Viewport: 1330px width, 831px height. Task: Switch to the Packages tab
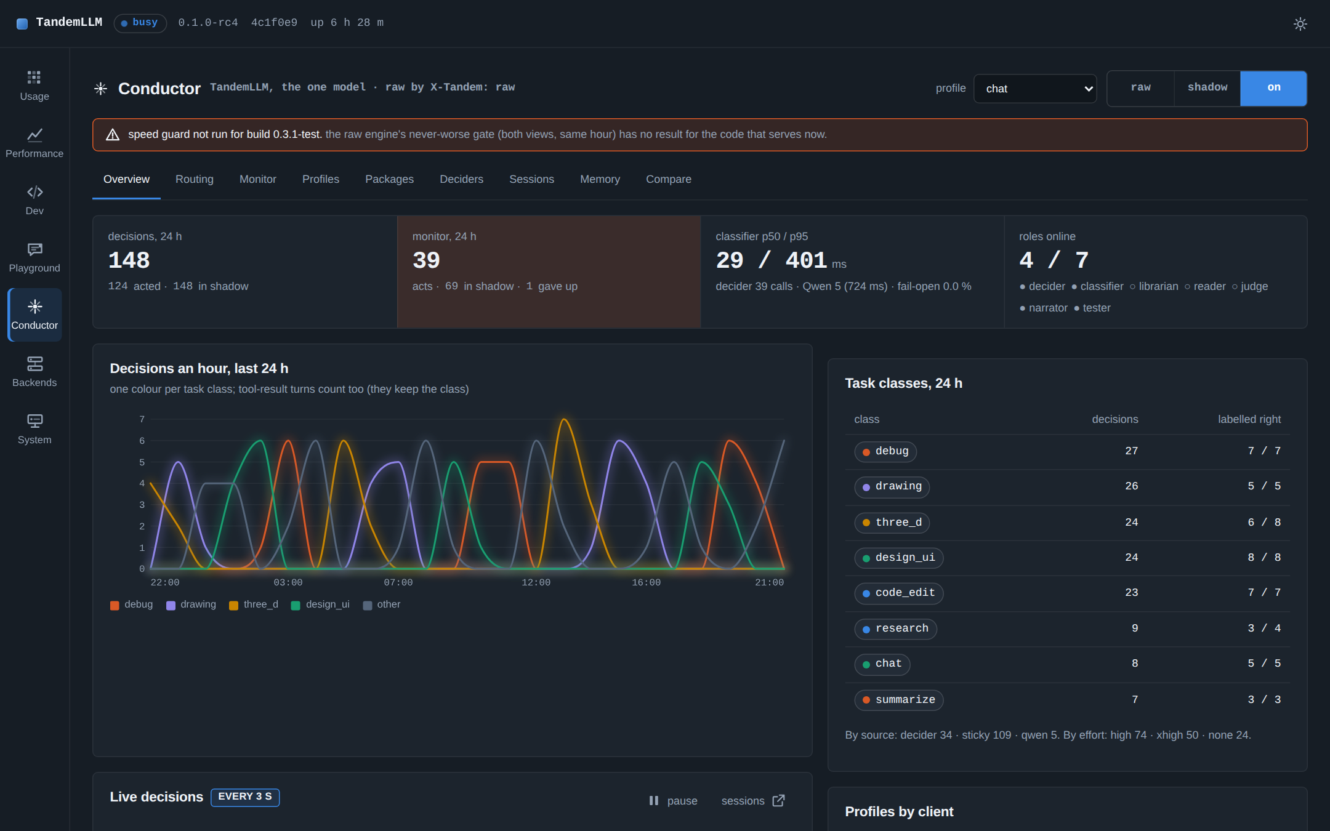pos(389,179)
